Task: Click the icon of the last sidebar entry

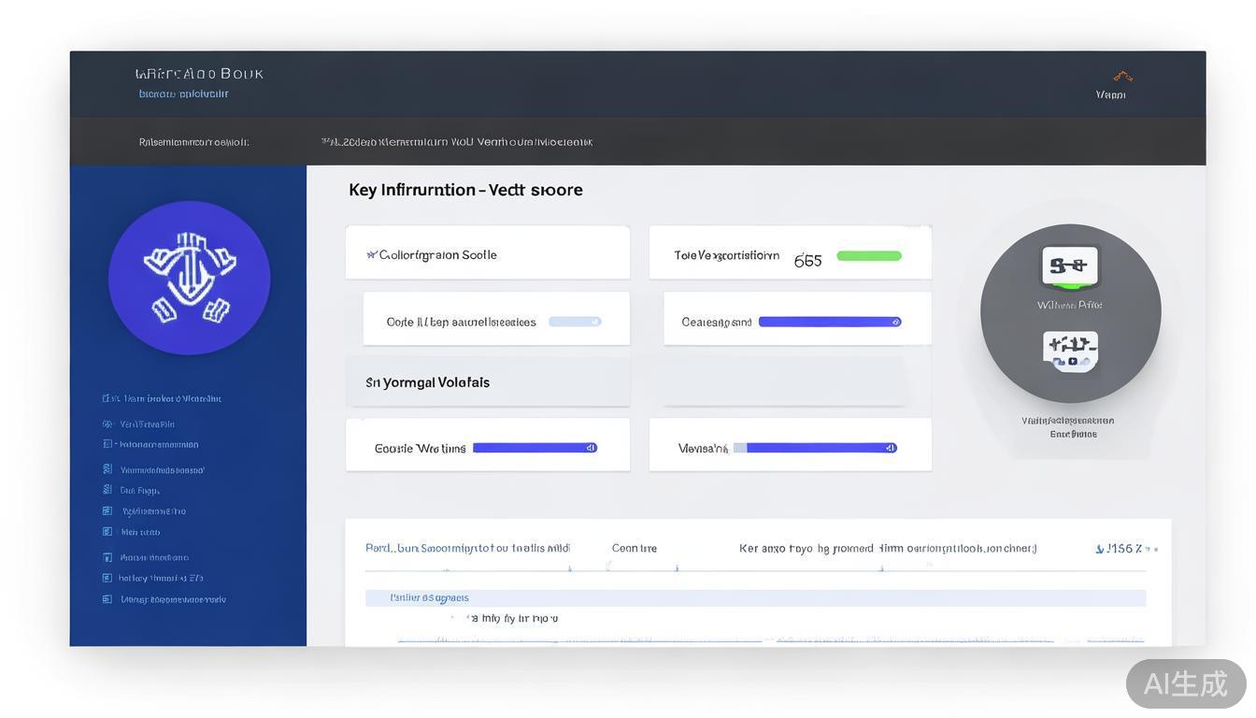Action: coord(107,599)
